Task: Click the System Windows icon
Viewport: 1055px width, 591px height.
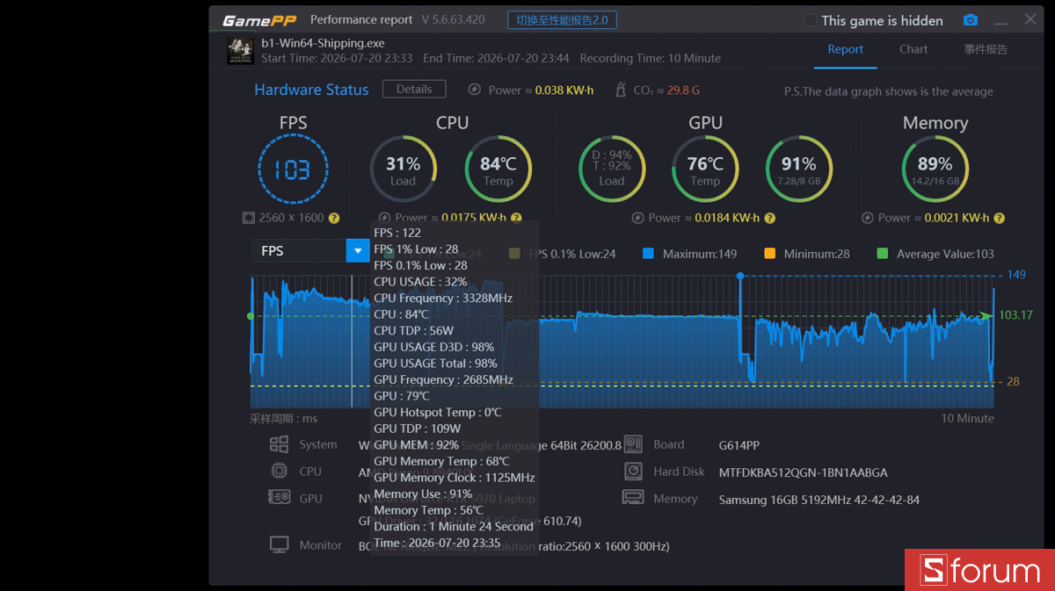Action: pos(279,444)
